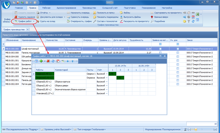Click Сдать на склад button

click(46, 22)
